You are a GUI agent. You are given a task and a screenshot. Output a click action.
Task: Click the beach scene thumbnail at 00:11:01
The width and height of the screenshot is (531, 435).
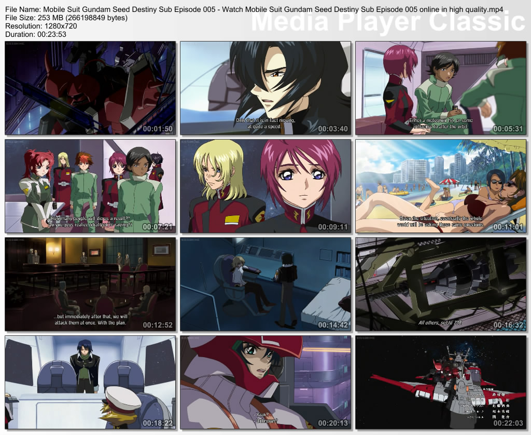click(x=441, y=186)
